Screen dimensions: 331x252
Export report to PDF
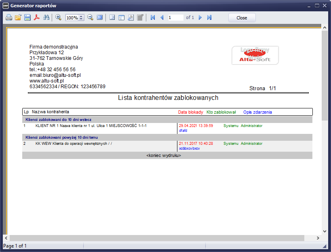[x=37, y=18]
